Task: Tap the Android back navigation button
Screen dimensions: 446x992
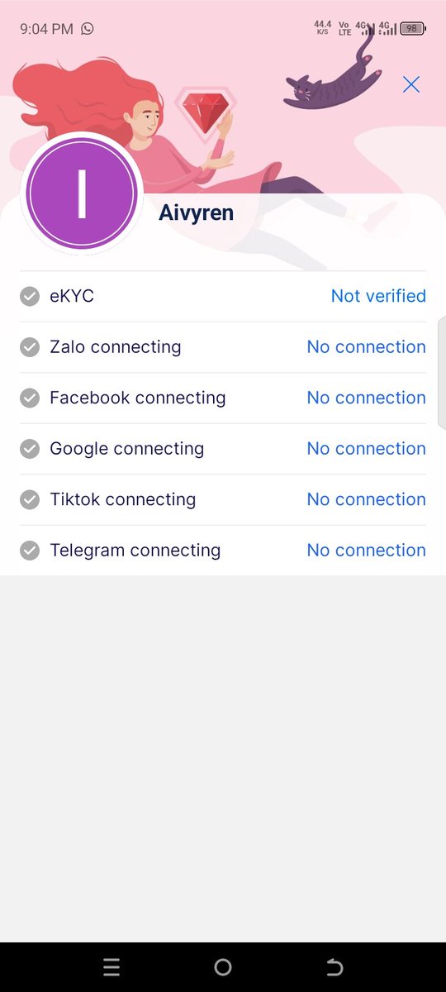Action: [x=334, y=967]
